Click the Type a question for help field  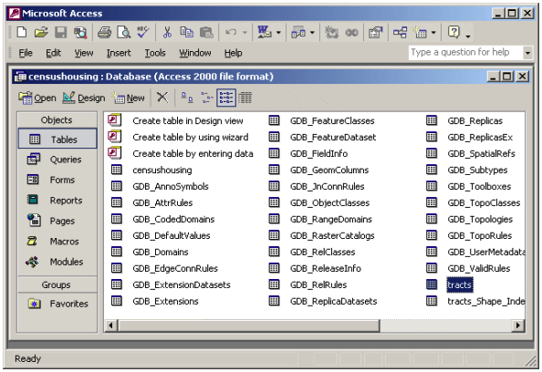point(465,53)
